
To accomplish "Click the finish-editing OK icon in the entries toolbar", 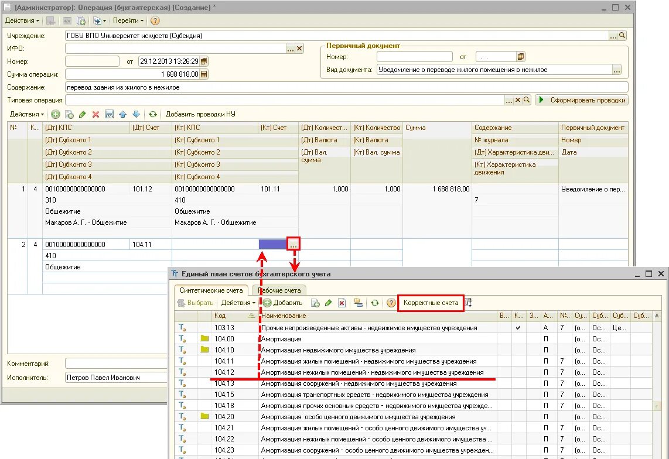I will pos(109,114).
